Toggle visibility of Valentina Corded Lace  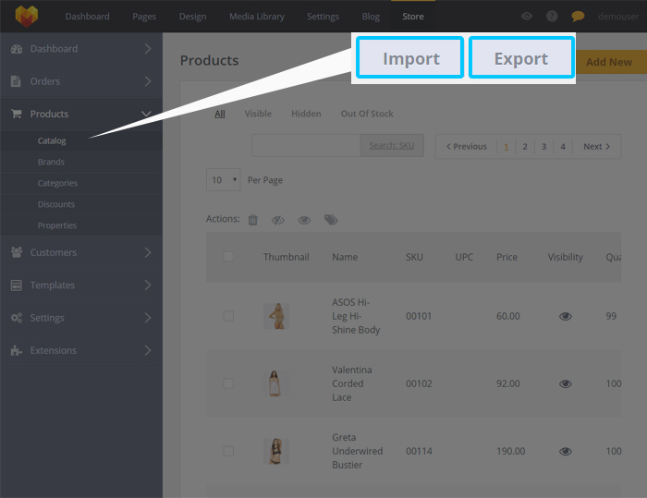pos(566,383)
